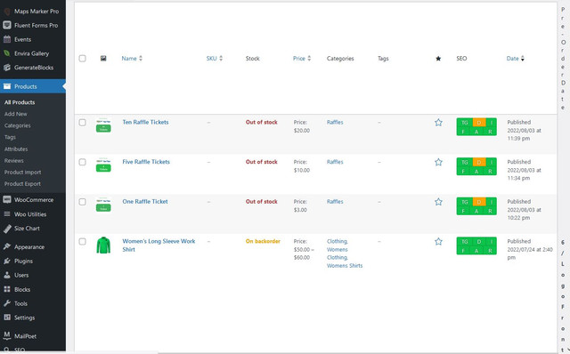This screenshot has width=570, height=354.
Task: Open the One Raffle Ticket product link
Action: pyautogui.click(x=145, y=202)
